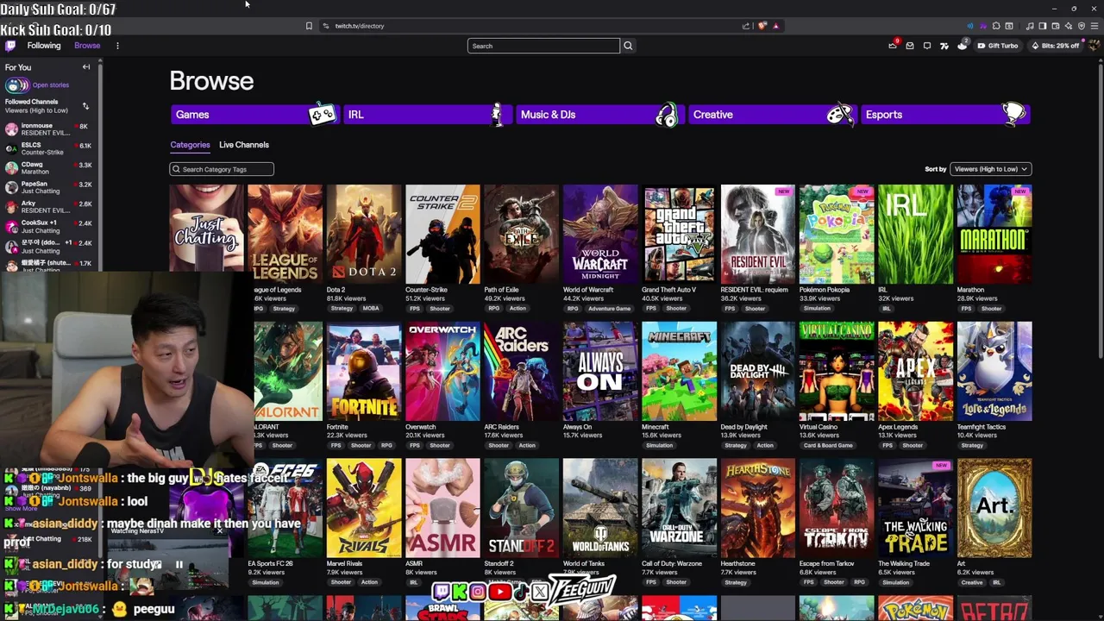Open the 7TV icon in Twitch header
The image size is (1104, 621).
click(x=944, y=46)
